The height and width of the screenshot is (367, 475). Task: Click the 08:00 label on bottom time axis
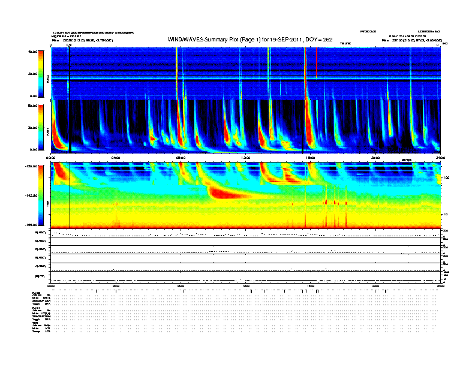[181, 285]
